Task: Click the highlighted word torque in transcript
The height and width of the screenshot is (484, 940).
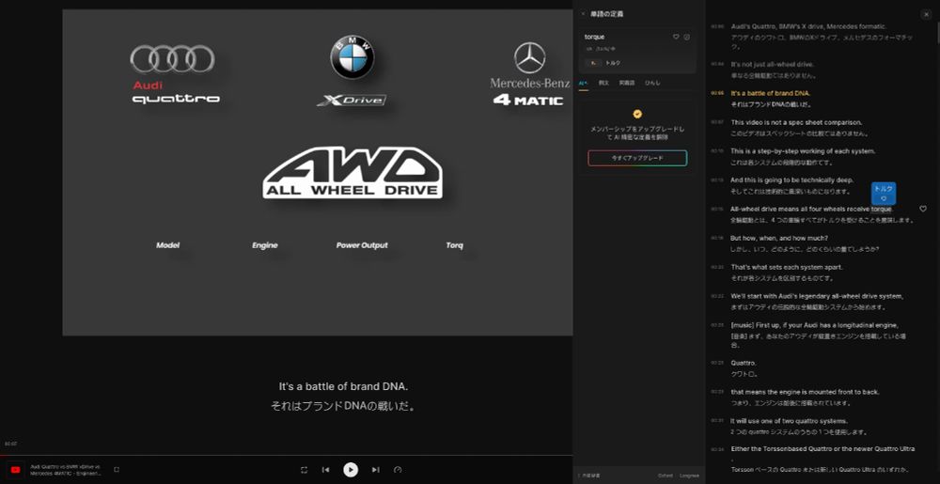Action: coord(882,209)
